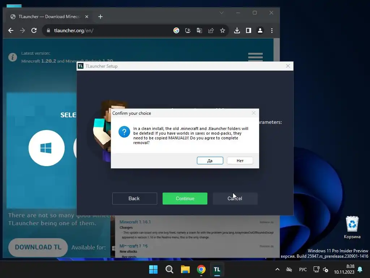Click the network tray icon
370x278 pixels.
point(316,269)
